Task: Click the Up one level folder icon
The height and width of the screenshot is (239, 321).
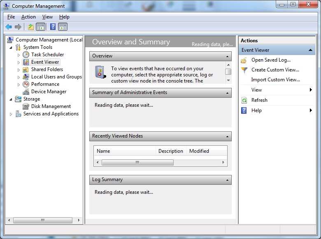Action: [x=31, y=27]
